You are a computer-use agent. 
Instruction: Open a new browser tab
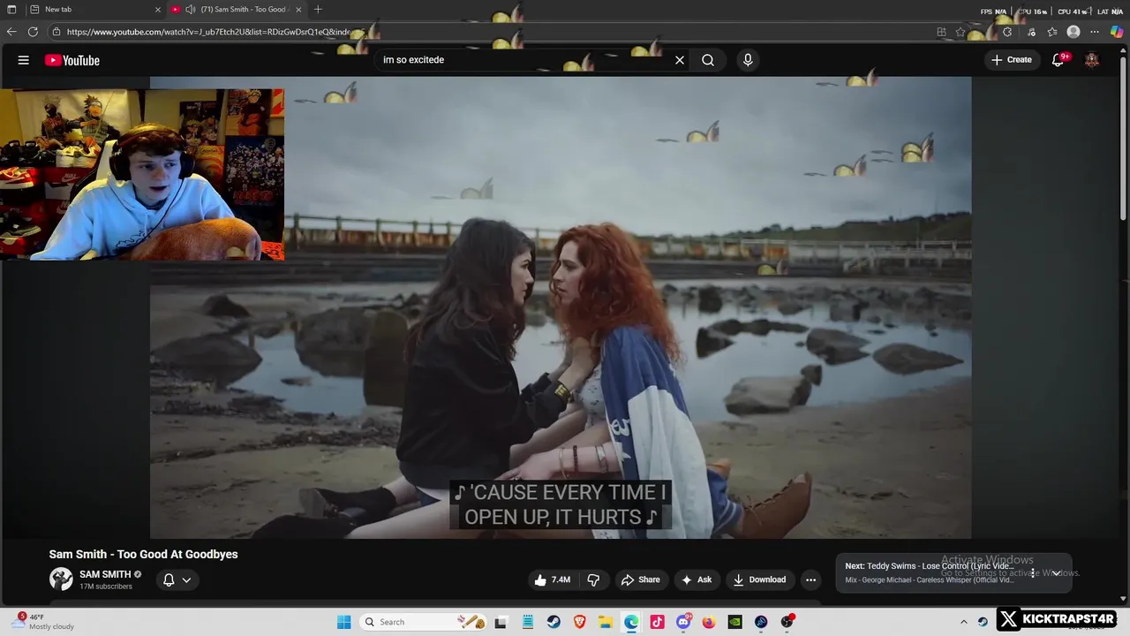(318, 10)
